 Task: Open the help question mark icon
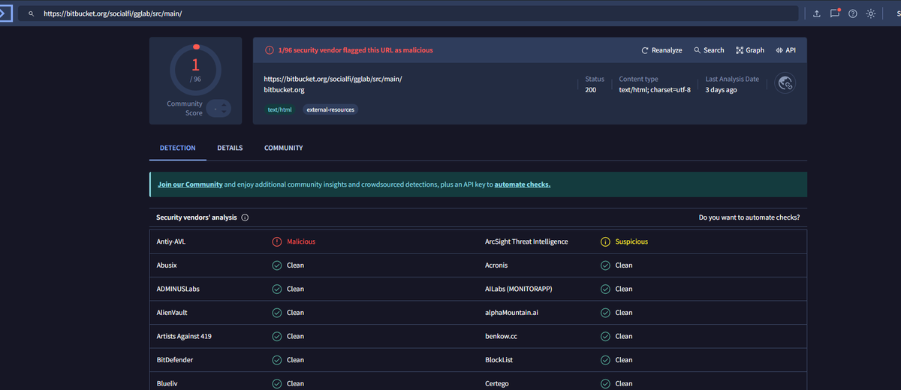pyautogui.click(x=853, y=13)
